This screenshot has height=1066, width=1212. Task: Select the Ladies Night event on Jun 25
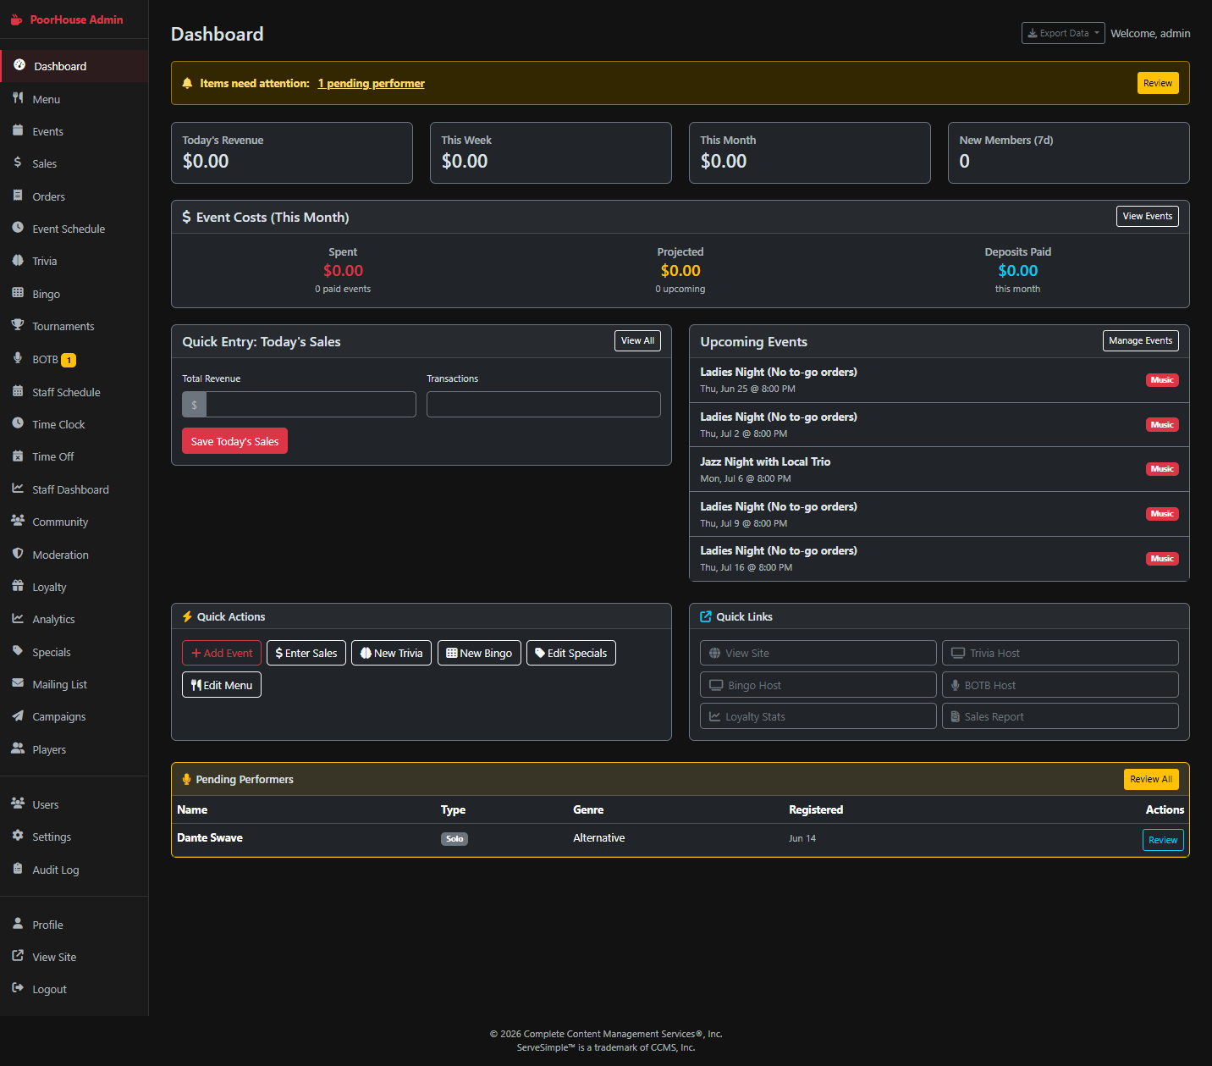pos(939,380)
